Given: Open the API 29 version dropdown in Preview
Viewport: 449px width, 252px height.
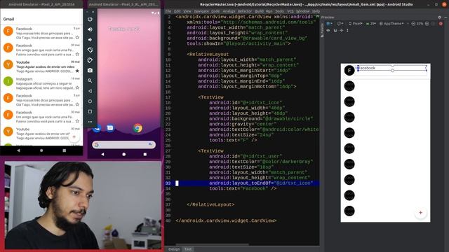Looking at the screenshot, I should point(371,24).
